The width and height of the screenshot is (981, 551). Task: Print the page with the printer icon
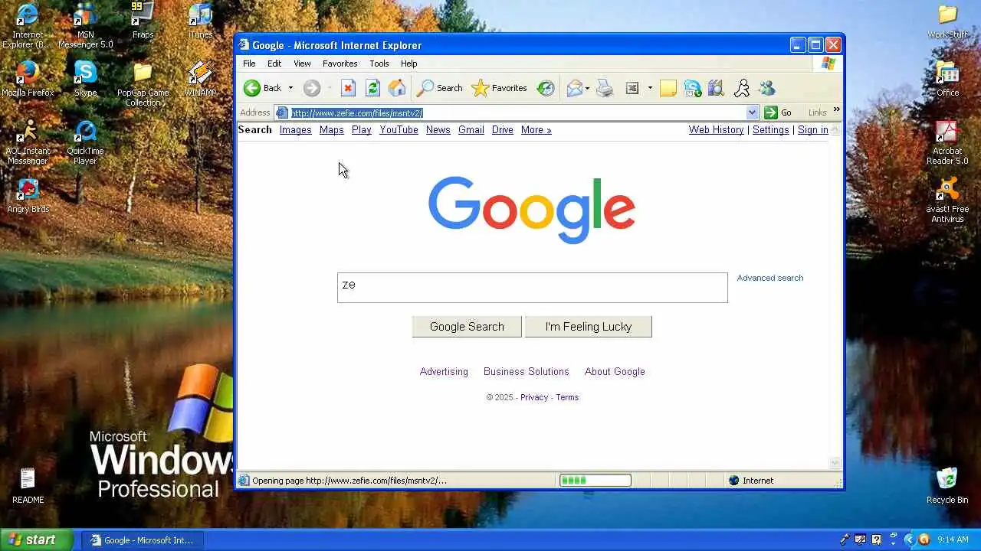tap(605, 88)
